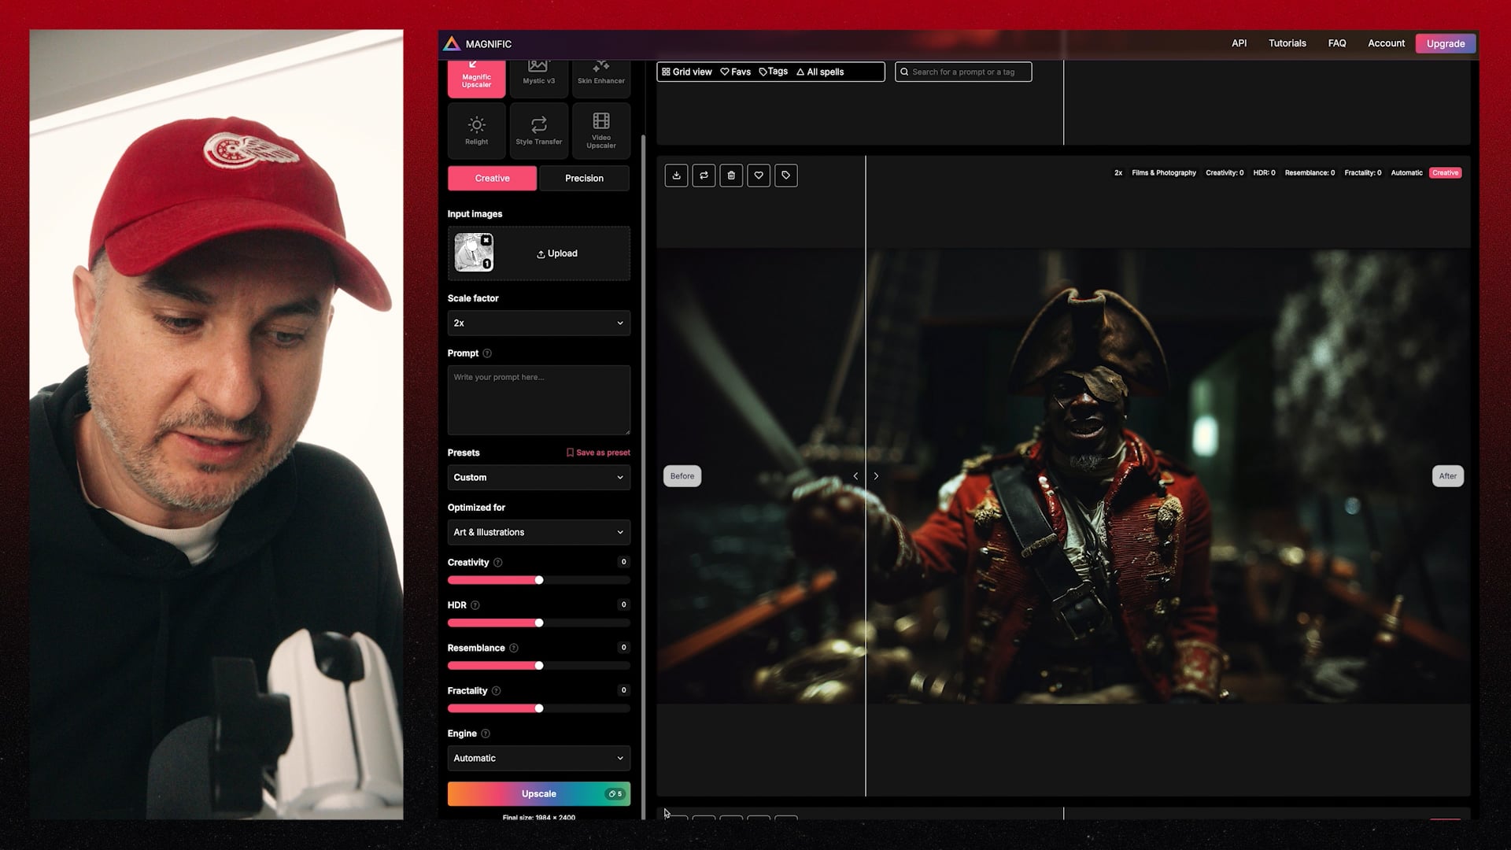Click the download image icon

pos(676,176)
